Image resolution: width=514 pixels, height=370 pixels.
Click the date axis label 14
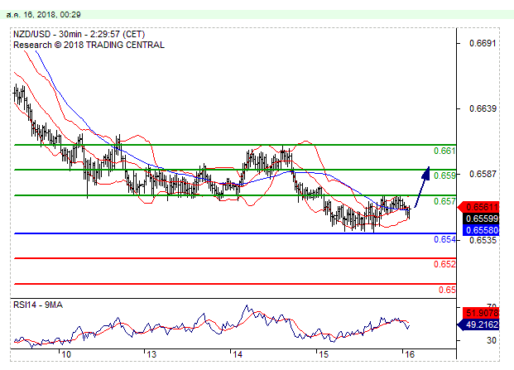point(238,354)
